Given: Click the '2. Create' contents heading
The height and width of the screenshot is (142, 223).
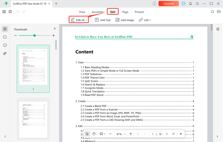Looking at the screenshot, I should tap(81, 101).
